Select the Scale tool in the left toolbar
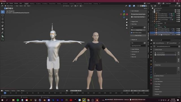The width and height of the screenshot is (181, 102). pyautogui.click(x=3, y=26)
